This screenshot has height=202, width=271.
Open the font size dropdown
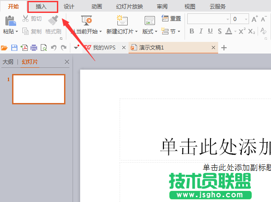246,19
